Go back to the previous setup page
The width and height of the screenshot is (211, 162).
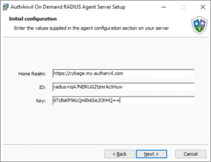[120, 154]
